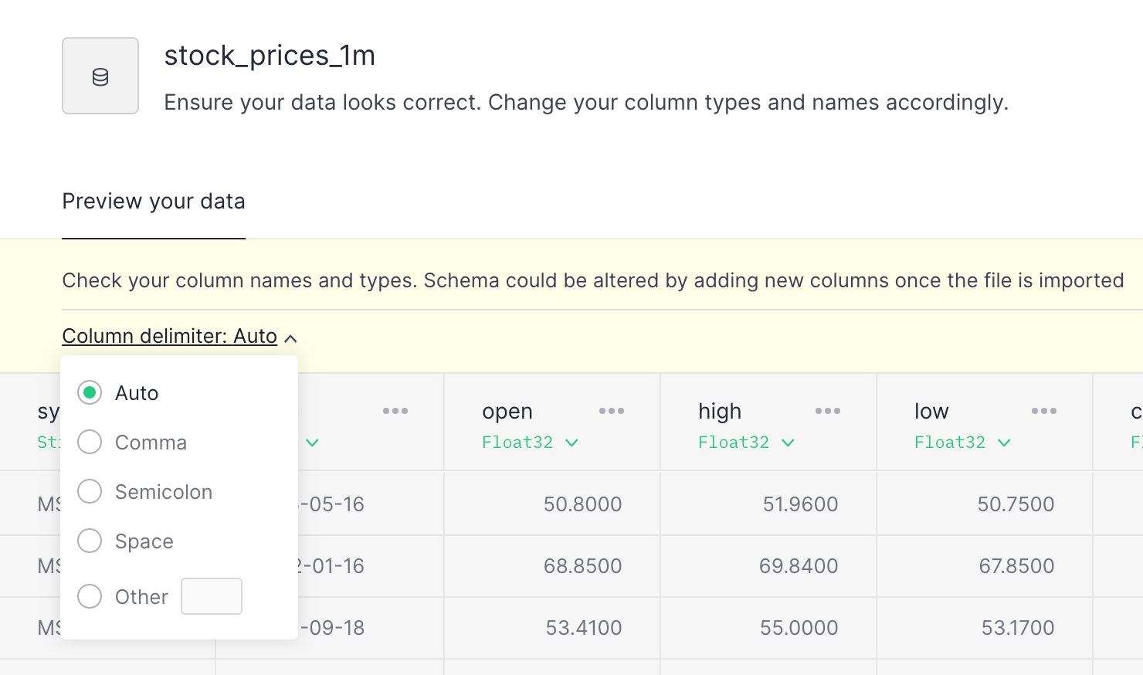Enable the Other delimiter radio button

point(90,597)
